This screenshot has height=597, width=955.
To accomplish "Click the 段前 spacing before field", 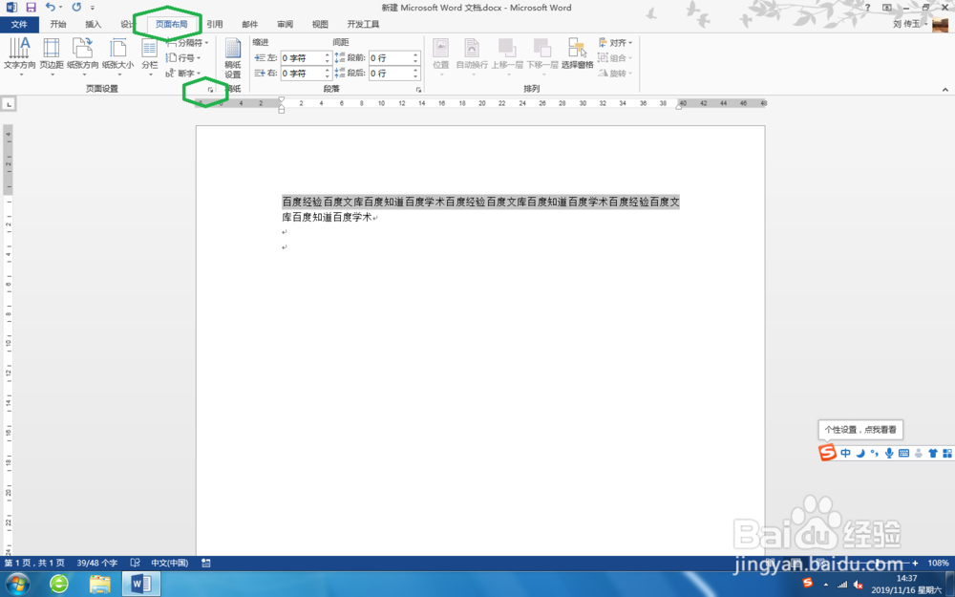I will (x=391, y=58).
